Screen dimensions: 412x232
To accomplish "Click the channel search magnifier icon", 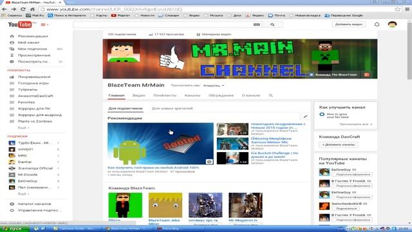I will pos(270,95).
